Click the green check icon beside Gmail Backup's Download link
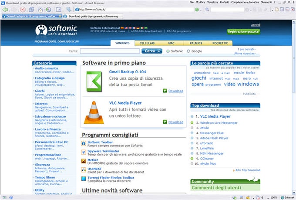The height and width of the screenshot is (200, 296). [x=165, y=91]
